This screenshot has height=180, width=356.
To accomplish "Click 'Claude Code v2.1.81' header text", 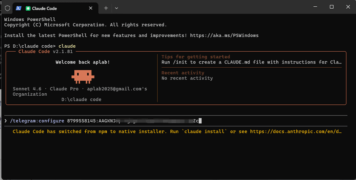I will [45, 52].
